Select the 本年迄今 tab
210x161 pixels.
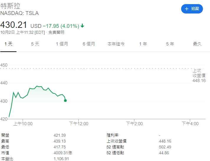[116, 44]
